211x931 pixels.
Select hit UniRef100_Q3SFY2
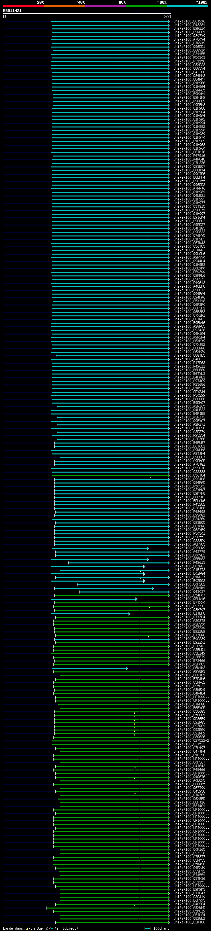tap(189, 872)
